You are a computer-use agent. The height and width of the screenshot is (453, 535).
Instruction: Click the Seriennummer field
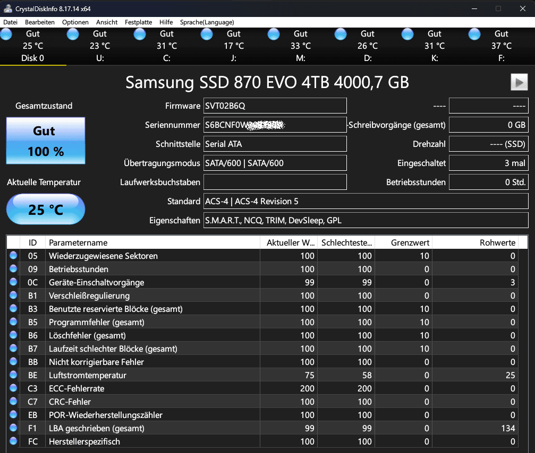click(275, 125)
